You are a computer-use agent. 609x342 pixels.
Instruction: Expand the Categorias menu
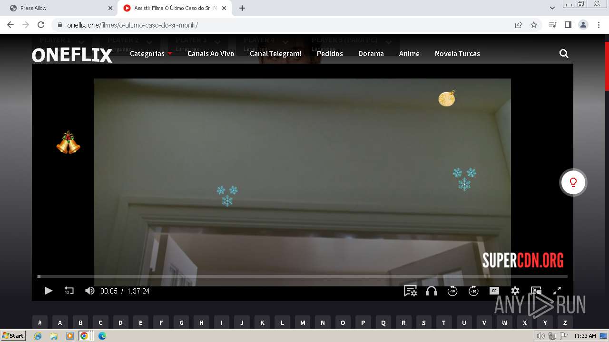pyautogui.click(x=151, y=54)
